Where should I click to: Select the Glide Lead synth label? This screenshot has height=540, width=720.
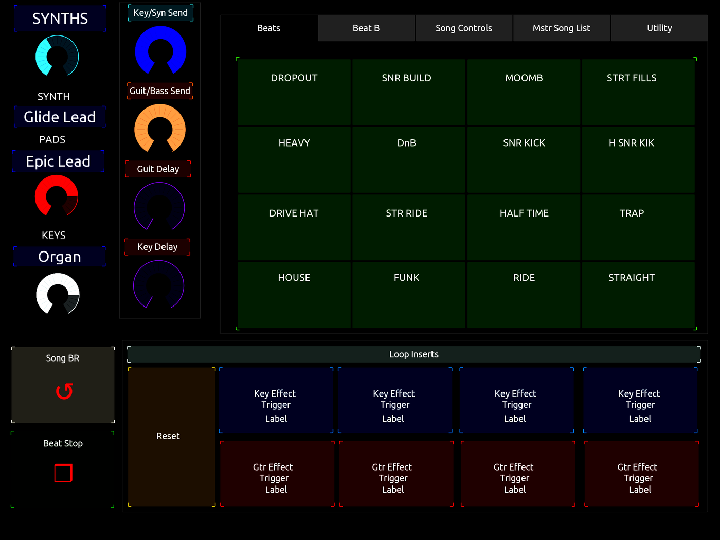pos(60,117)
